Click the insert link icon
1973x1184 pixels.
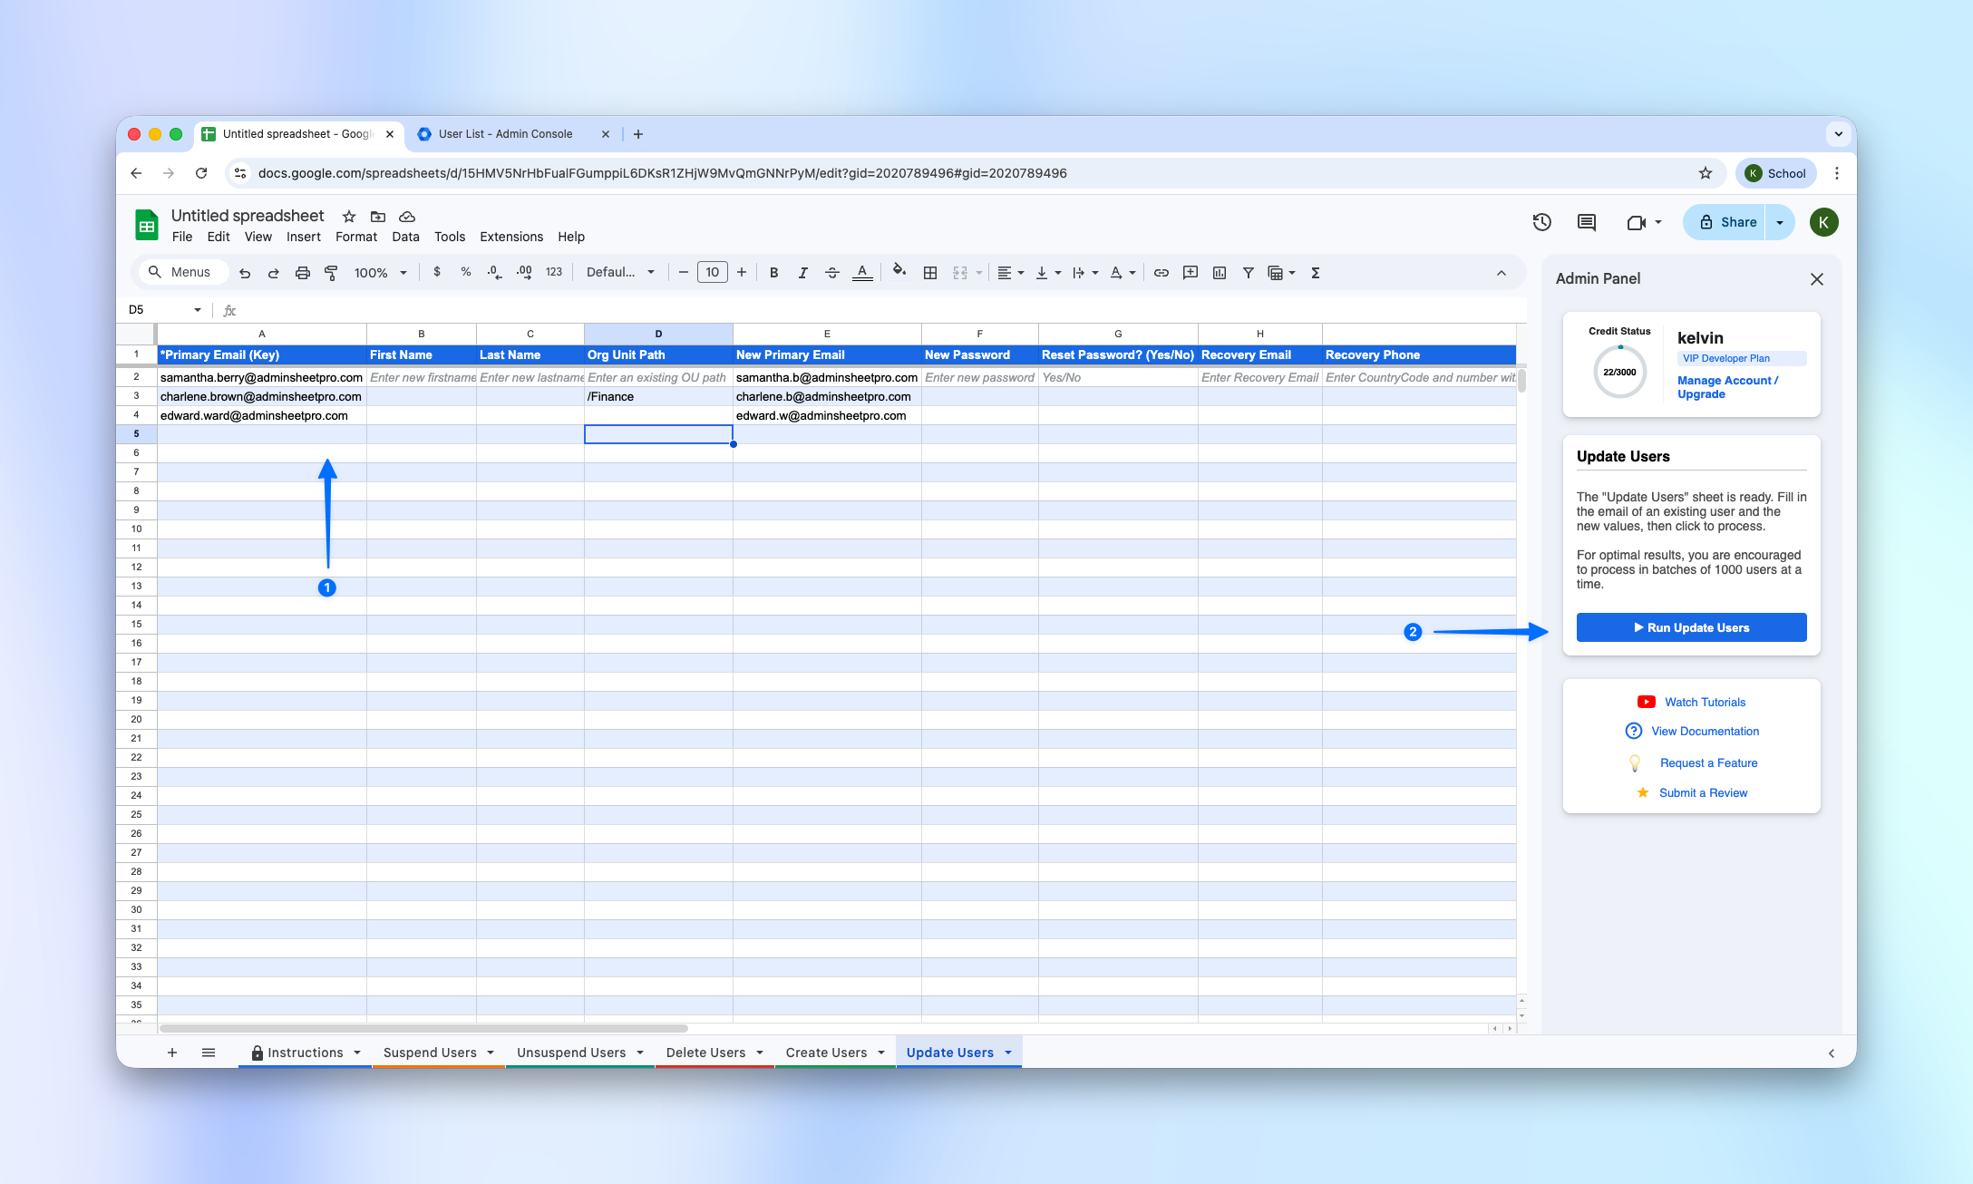(1161, 273)
